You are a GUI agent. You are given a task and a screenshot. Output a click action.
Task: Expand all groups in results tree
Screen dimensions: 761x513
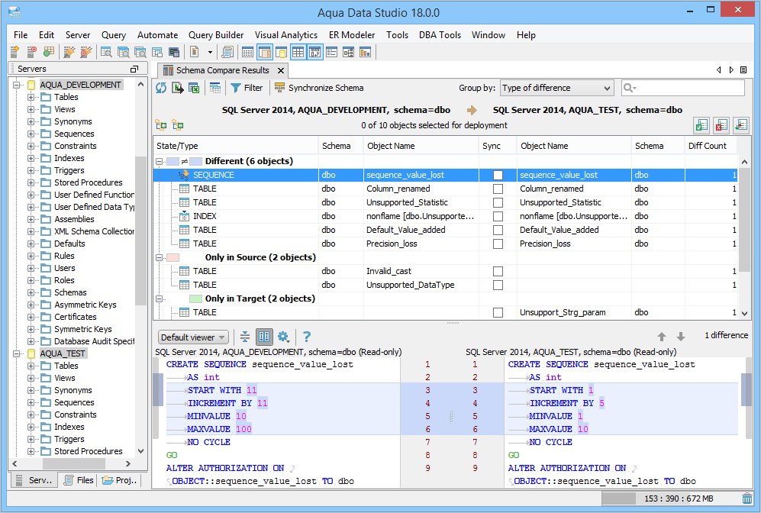click(x=161, y=125)
